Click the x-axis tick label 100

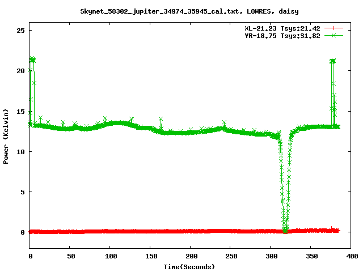(x=111, y=256)
